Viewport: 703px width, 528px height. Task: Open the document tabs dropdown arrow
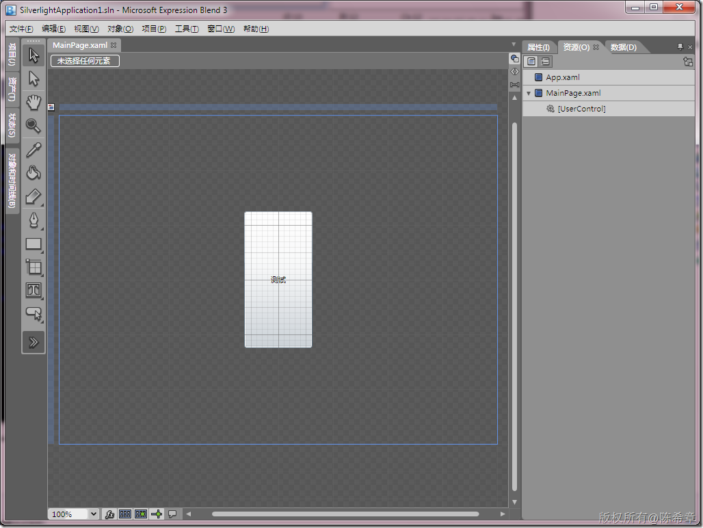click(x=514, y=44)
